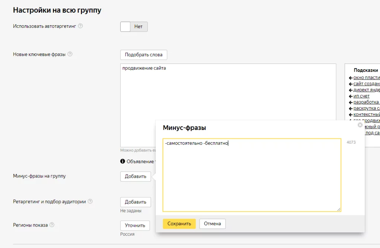
Task: Add suggestion 'директ янде' via its arrow
Action: click(x=350, y=90)
